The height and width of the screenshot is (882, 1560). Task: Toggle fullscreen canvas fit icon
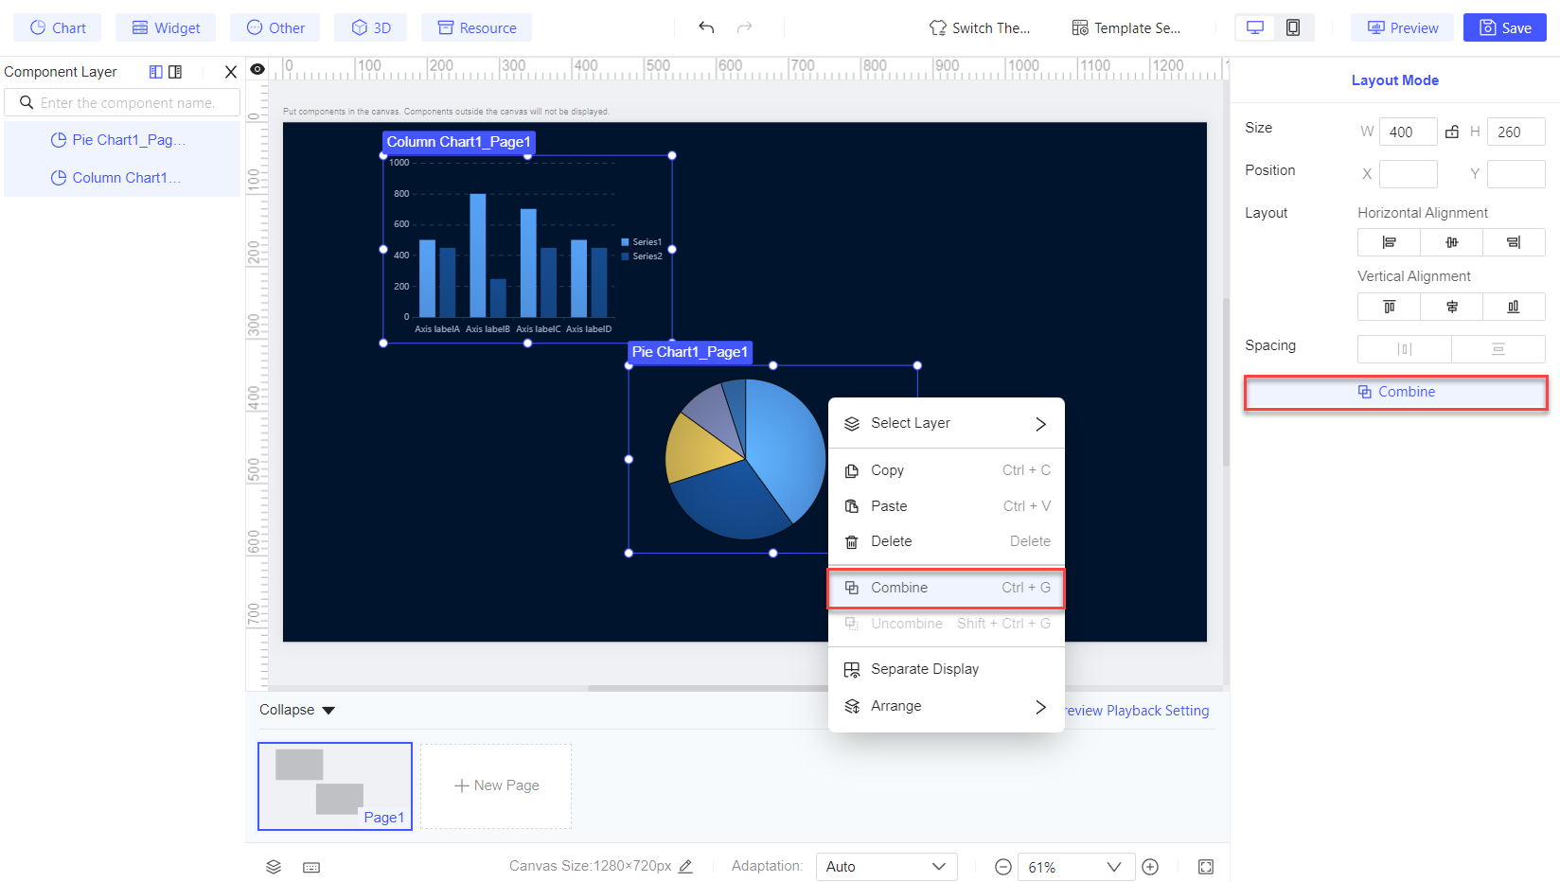point(1206,867)
